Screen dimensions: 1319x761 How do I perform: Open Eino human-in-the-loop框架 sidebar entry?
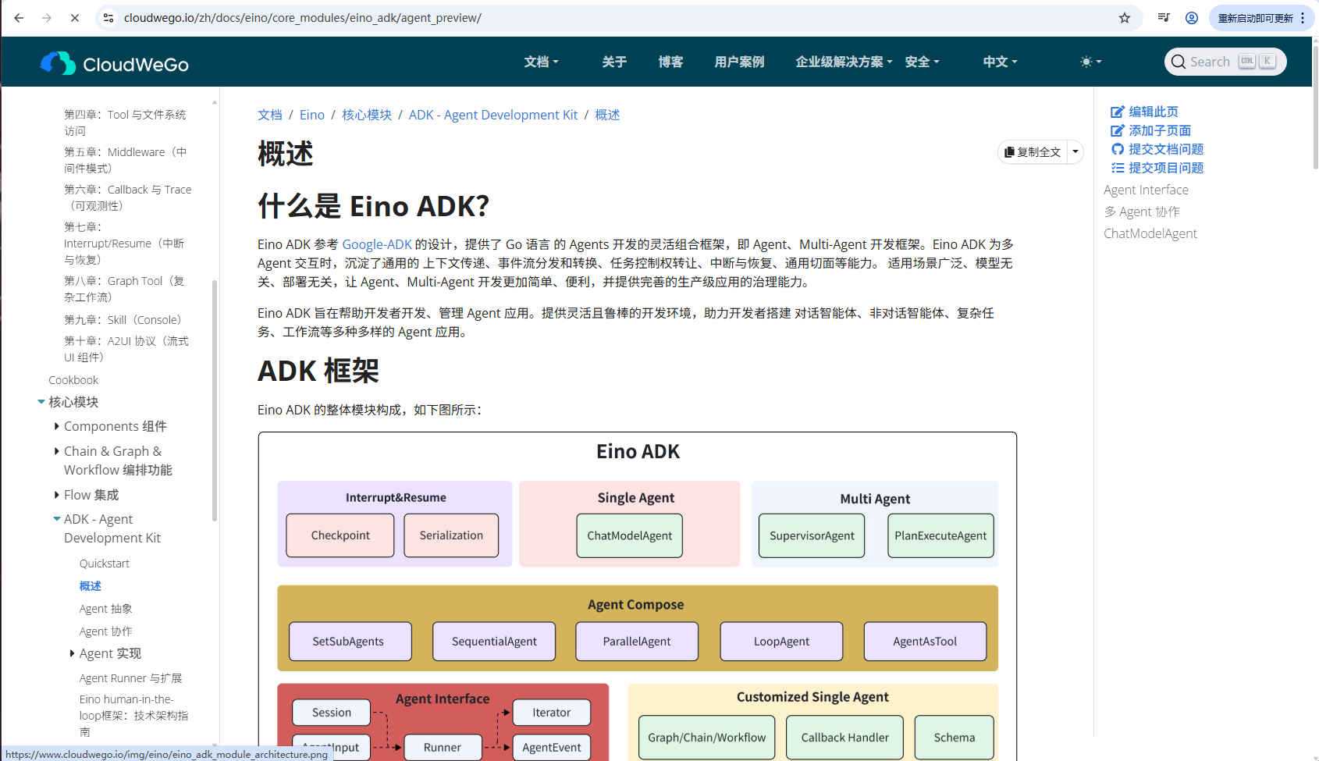(x=134, y=716)
